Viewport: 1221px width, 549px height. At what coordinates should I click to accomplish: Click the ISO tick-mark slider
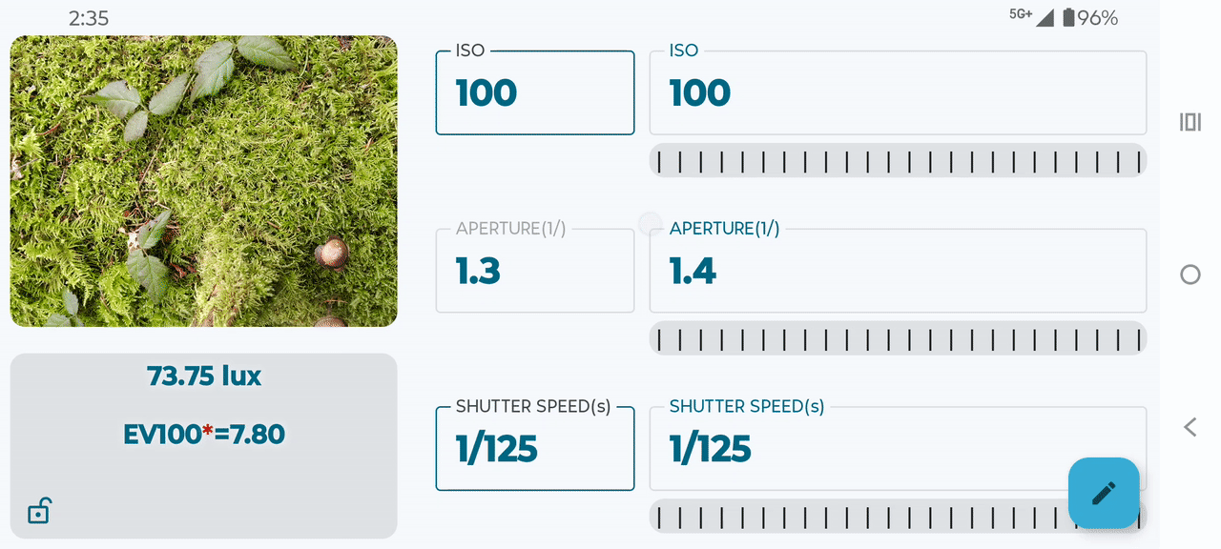coord(898,161)
